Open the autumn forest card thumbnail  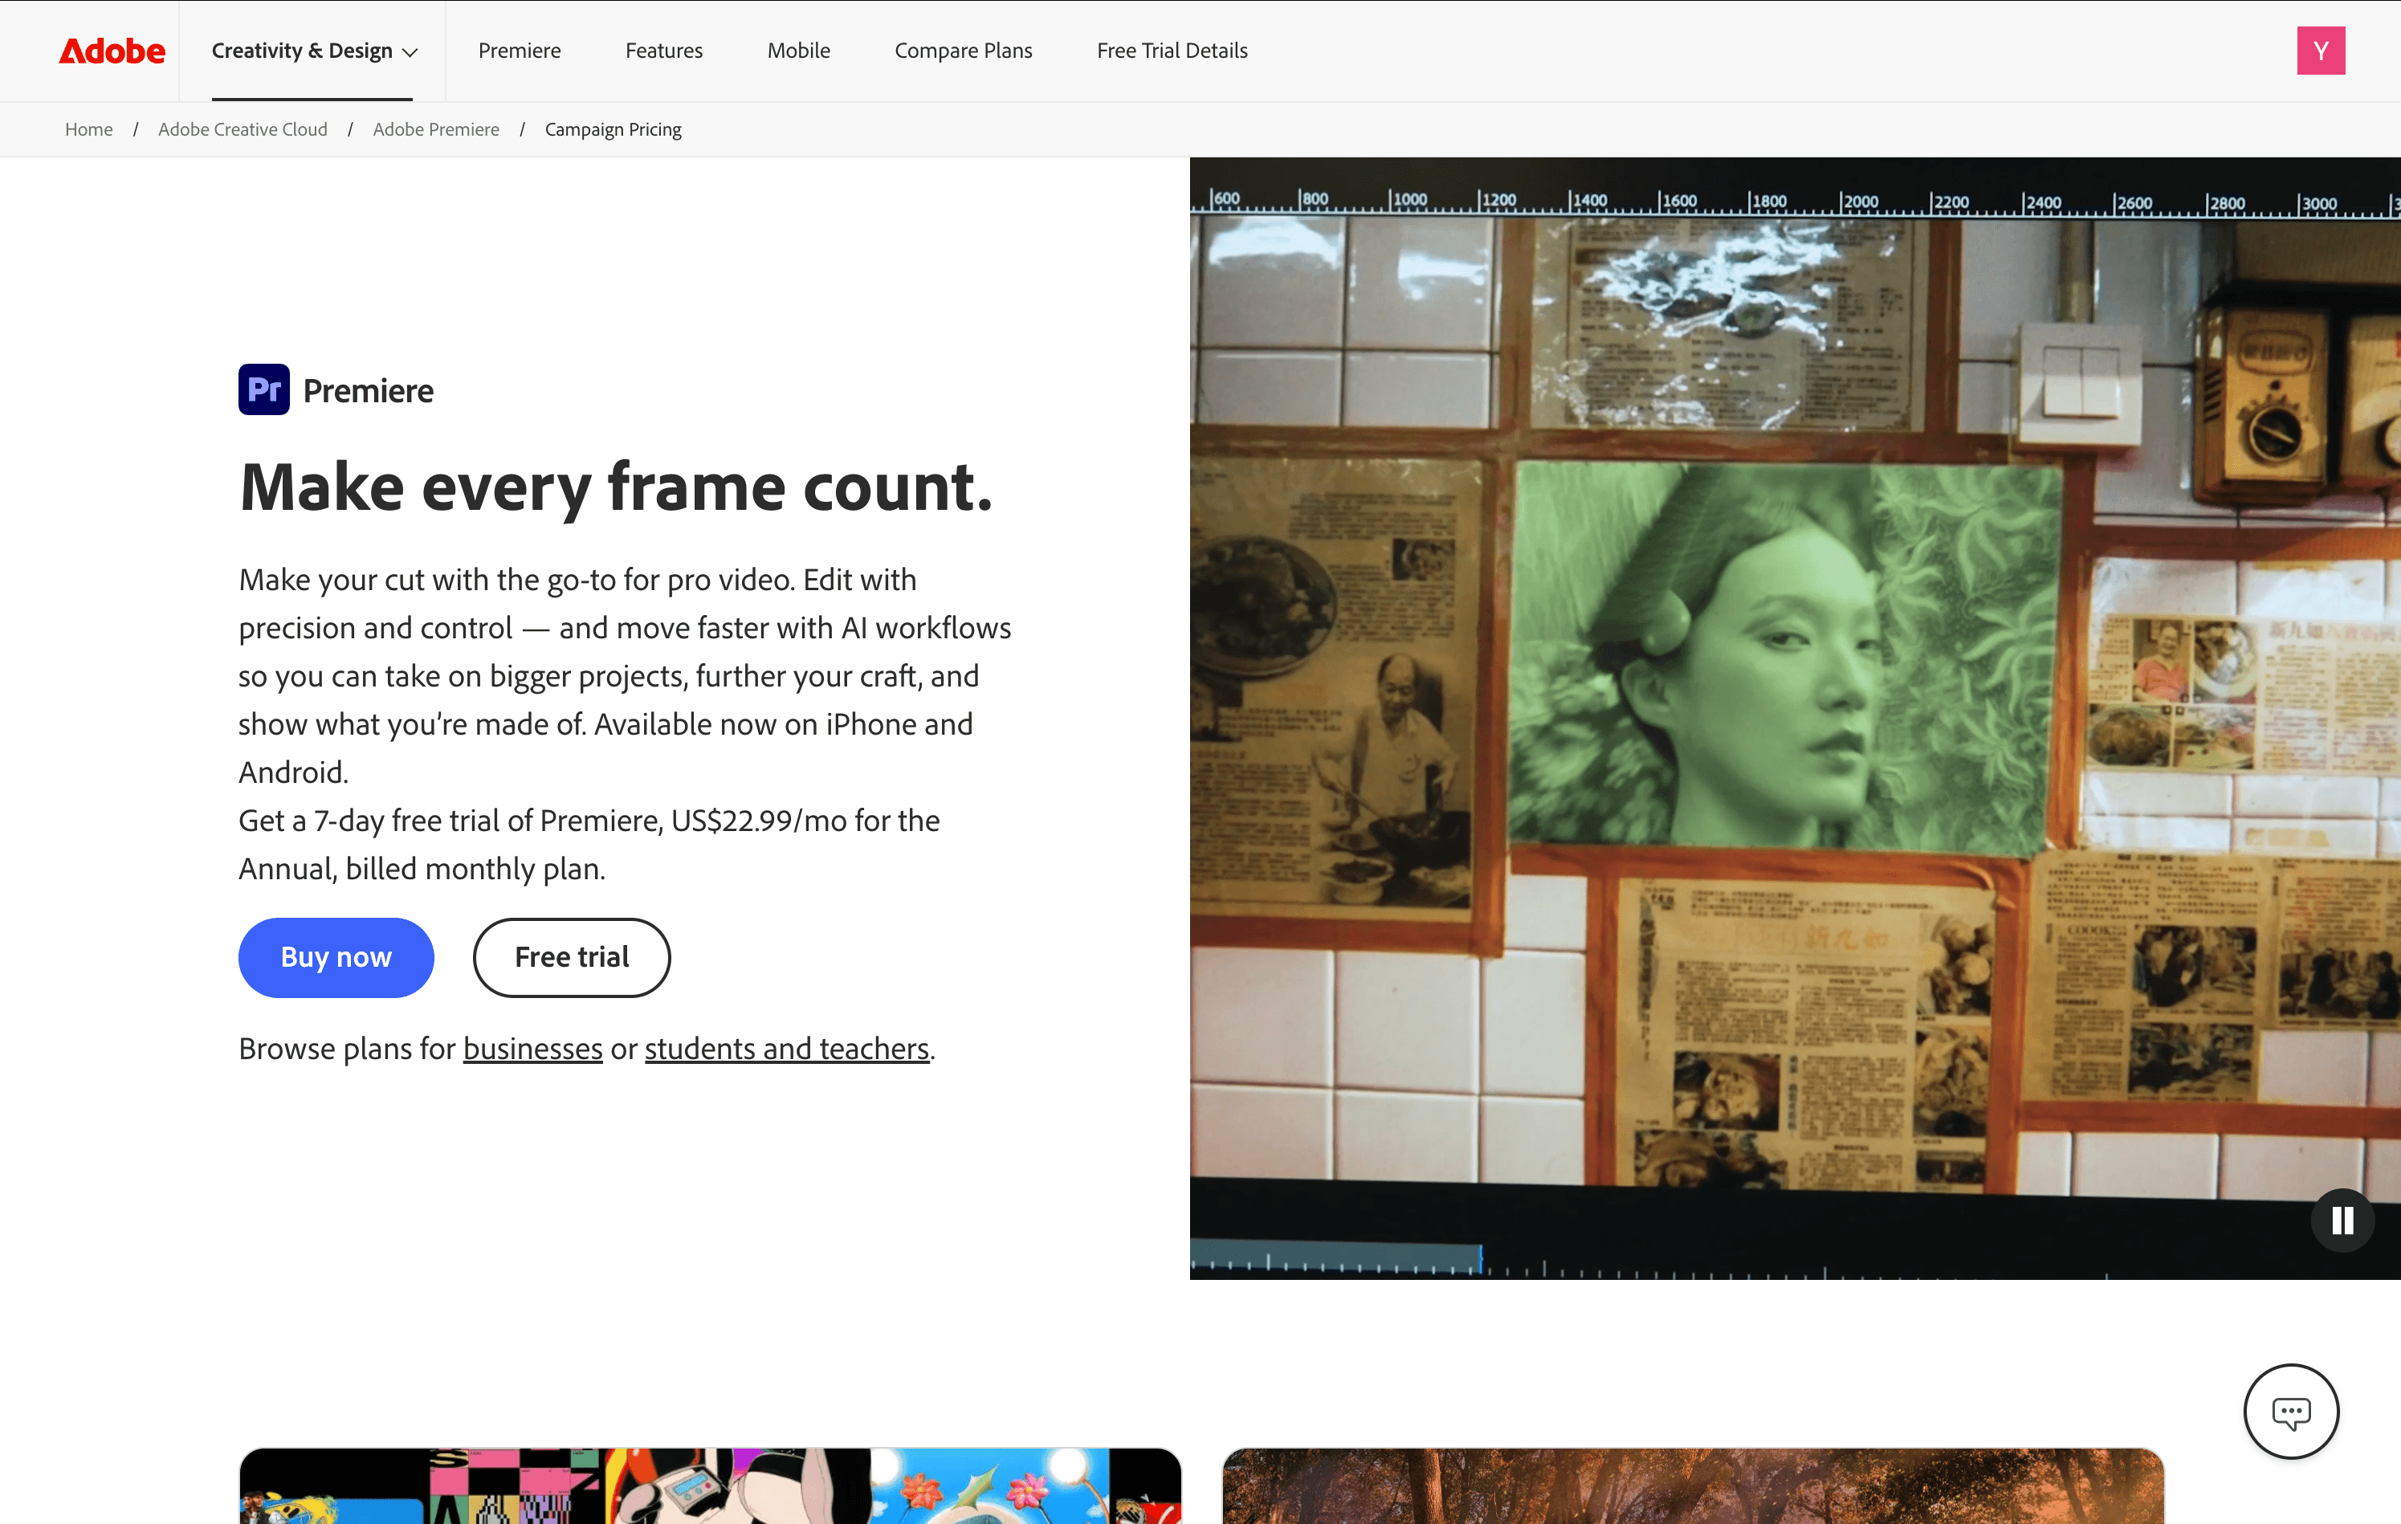[1693, 1485]
